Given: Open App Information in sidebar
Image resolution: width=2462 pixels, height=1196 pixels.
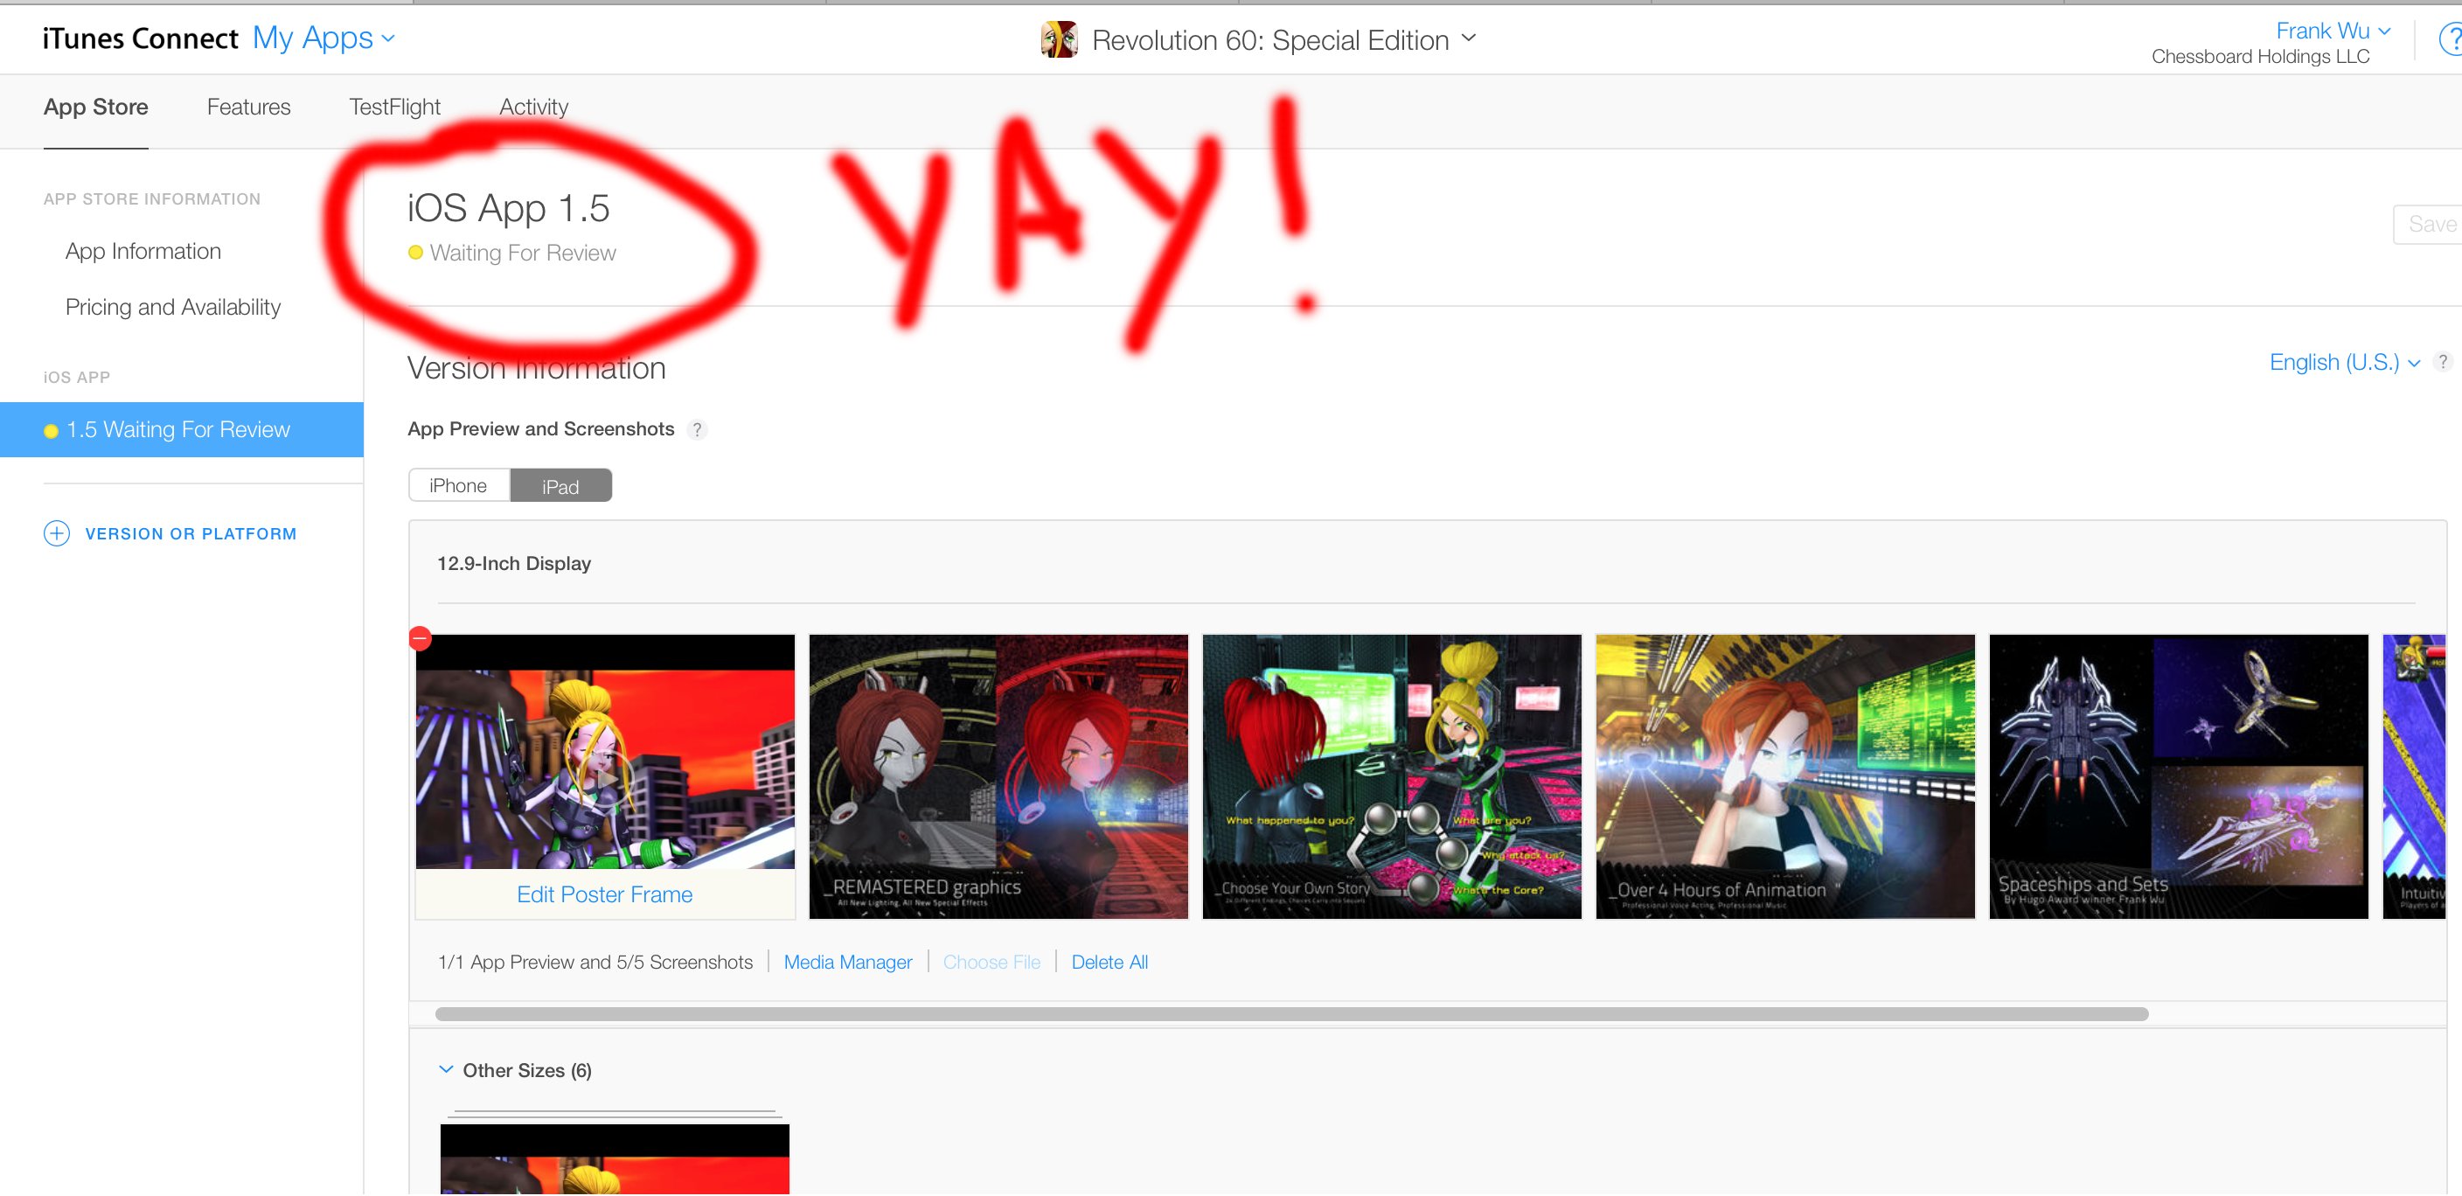Looking at the screenshot, I should (x=143, y=252).
